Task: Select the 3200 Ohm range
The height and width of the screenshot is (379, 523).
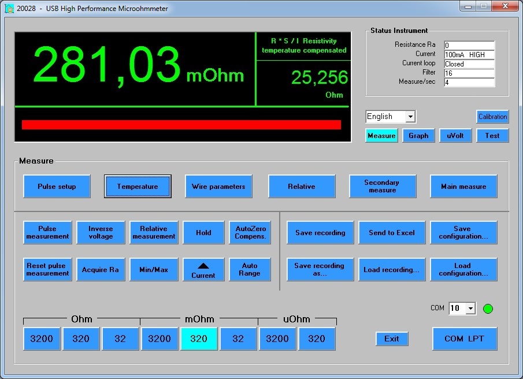Action: coord(42,339)
